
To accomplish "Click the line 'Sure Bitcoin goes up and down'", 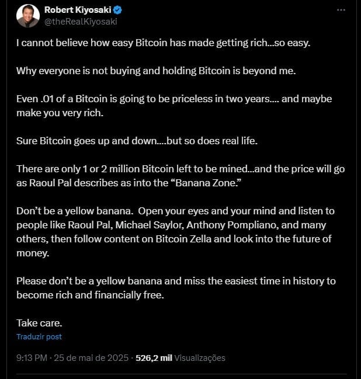I will point(137,141).
